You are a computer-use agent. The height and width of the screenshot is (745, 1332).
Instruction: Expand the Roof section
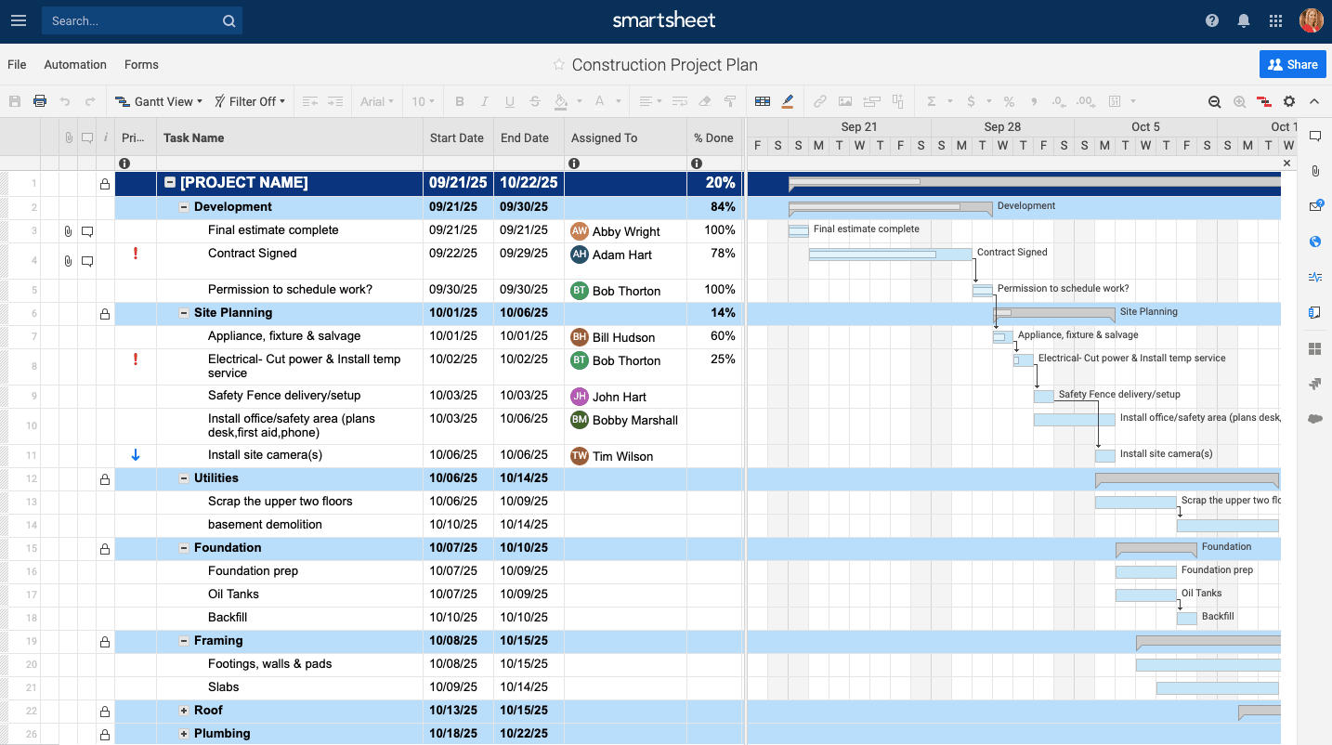click(184, 711)
